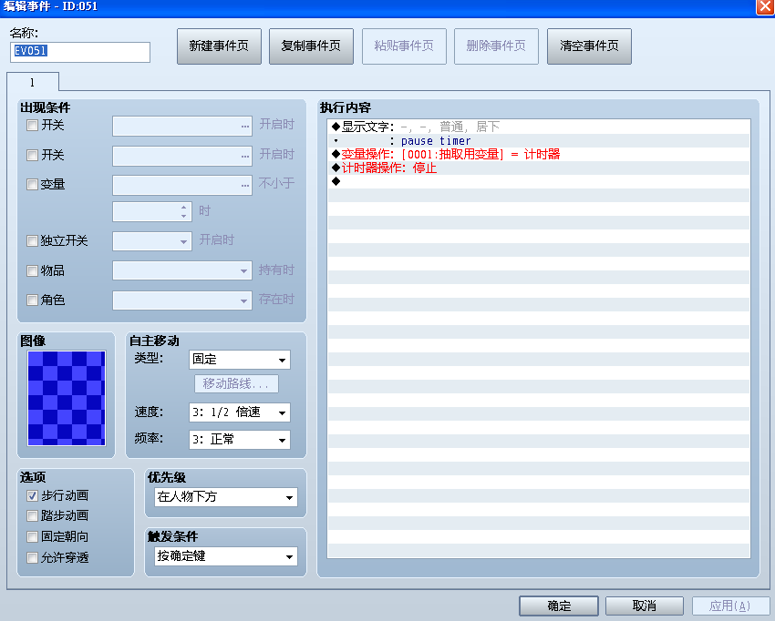Click the 应用(A) button

click(x=730, y=606)
